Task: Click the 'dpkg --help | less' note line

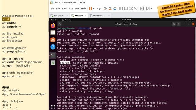Action: coord(13,101)
